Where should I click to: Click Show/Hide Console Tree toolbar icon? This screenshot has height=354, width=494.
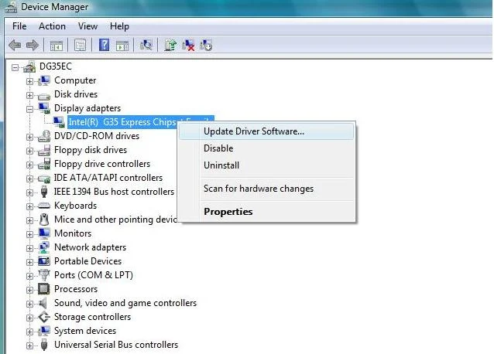[x=57, y=46]
